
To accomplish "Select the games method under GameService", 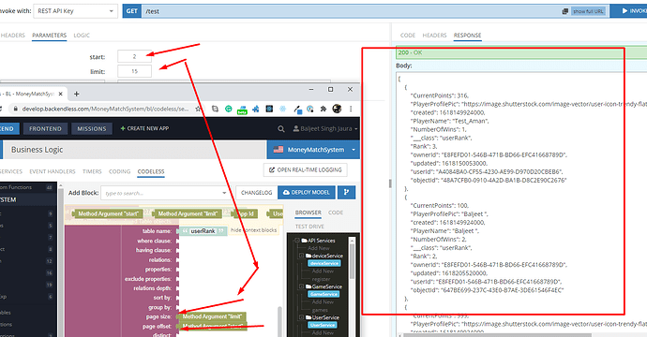I will [x=320, y=310].
